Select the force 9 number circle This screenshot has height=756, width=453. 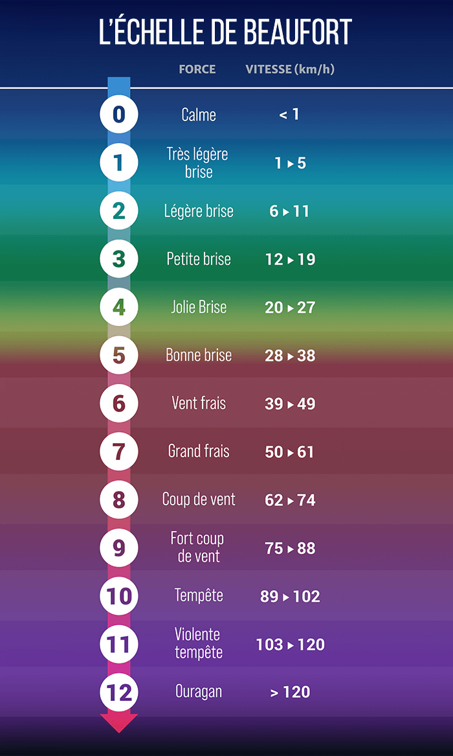[x=118, y=548]
